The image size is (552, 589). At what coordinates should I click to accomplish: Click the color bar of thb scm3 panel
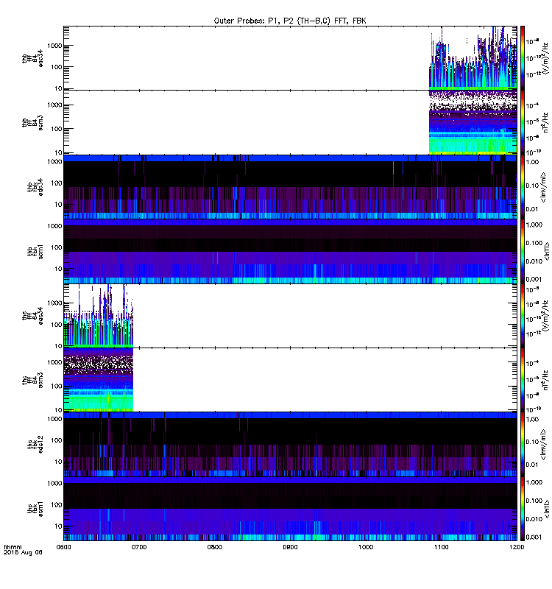(x=523, y=122)
